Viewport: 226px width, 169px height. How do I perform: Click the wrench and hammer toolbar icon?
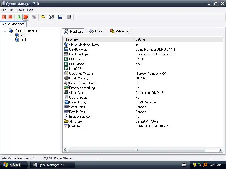click(52, 17)
